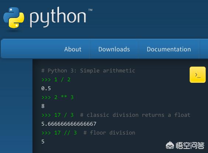The image size is (208, 153).
Task: Click the comment "# Python 3: Simple arithmetic"
Action: pos(88,71)
